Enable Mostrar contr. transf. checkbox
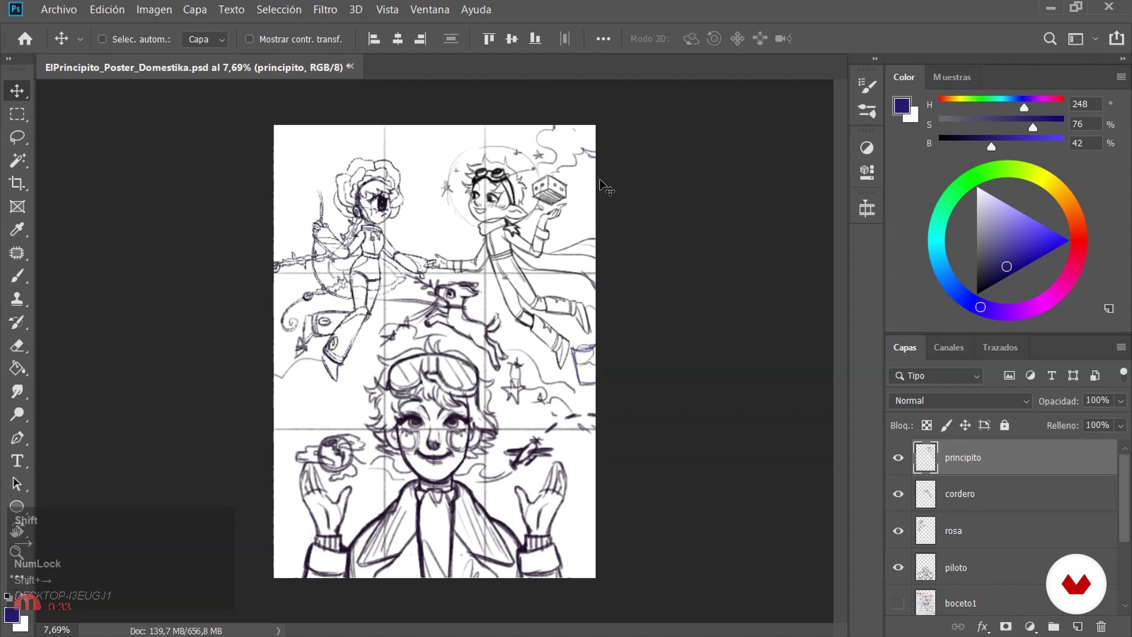 (x=249, y=39)
